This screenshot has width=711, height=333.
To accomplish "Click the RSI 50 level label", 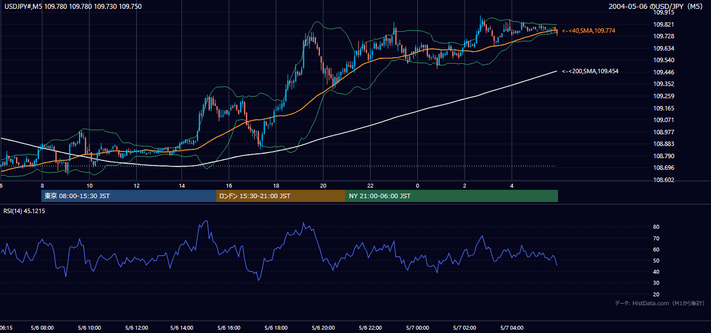I will pos(656,260).
